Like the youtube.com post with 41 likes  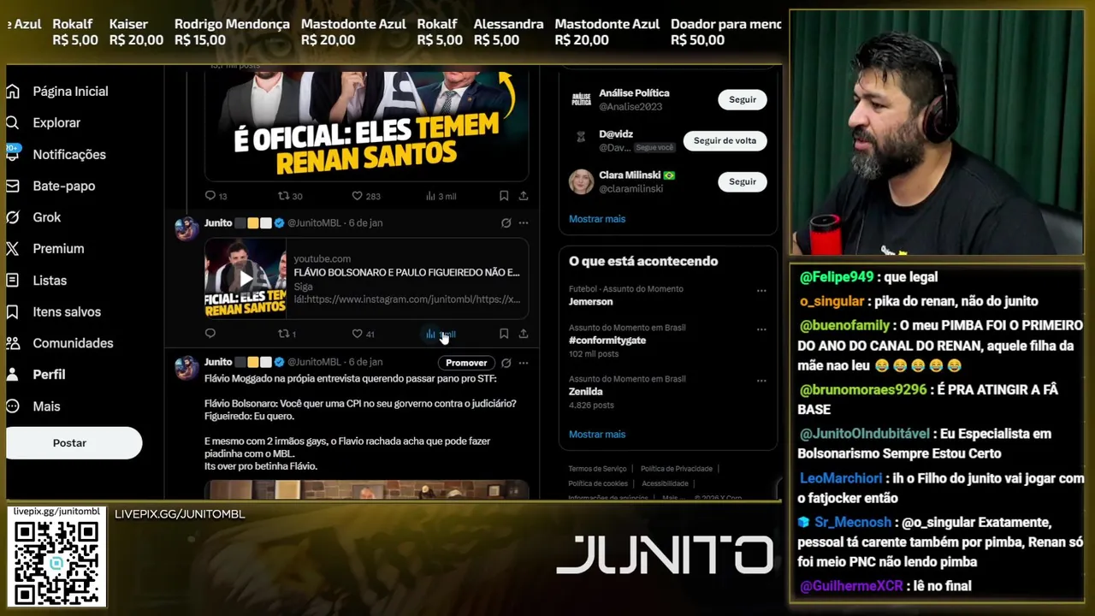pos(358,334)
